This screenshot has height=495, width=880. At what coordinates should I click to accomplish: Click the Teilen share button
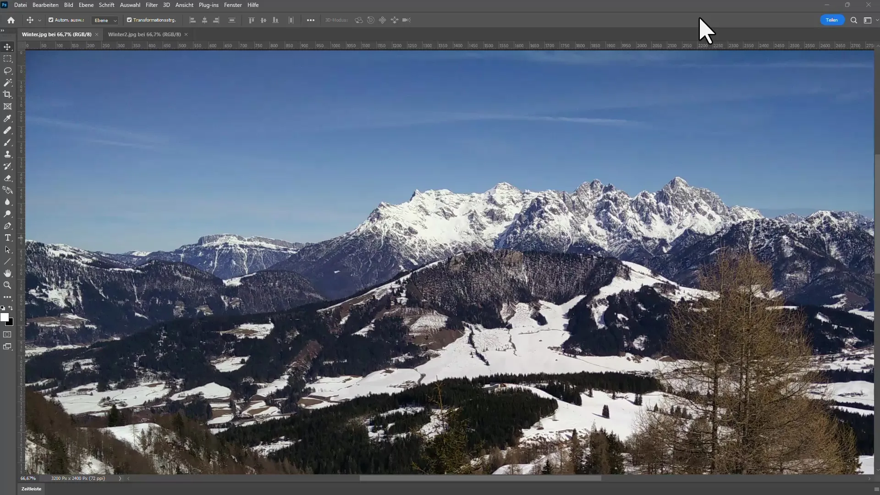click(x=832, y=20)
